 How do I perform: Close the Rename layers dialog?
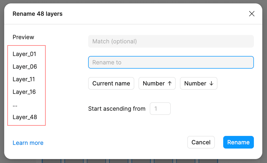tap(252, 14)
